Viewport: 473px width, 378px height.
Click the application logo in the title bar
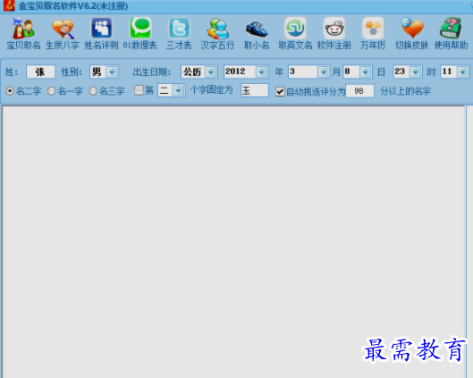(x=9, y=5)
